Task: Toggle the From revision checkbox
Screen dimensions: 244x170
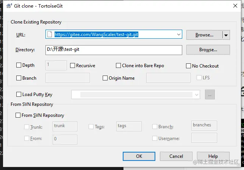Action: pos(27,138)
